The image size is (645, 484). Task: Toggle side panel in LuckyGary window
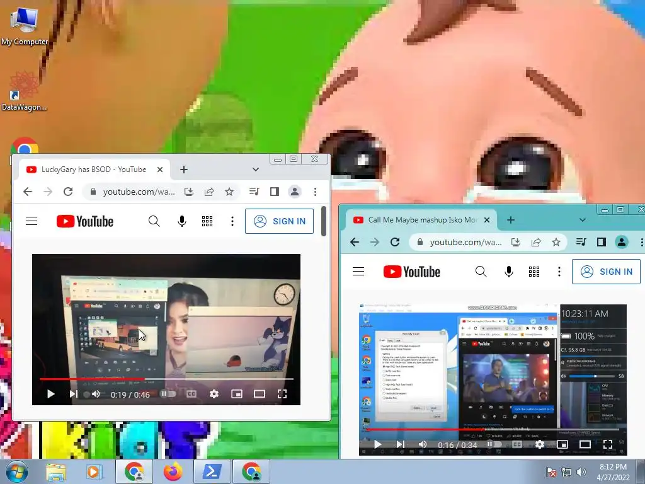(275, 192)
